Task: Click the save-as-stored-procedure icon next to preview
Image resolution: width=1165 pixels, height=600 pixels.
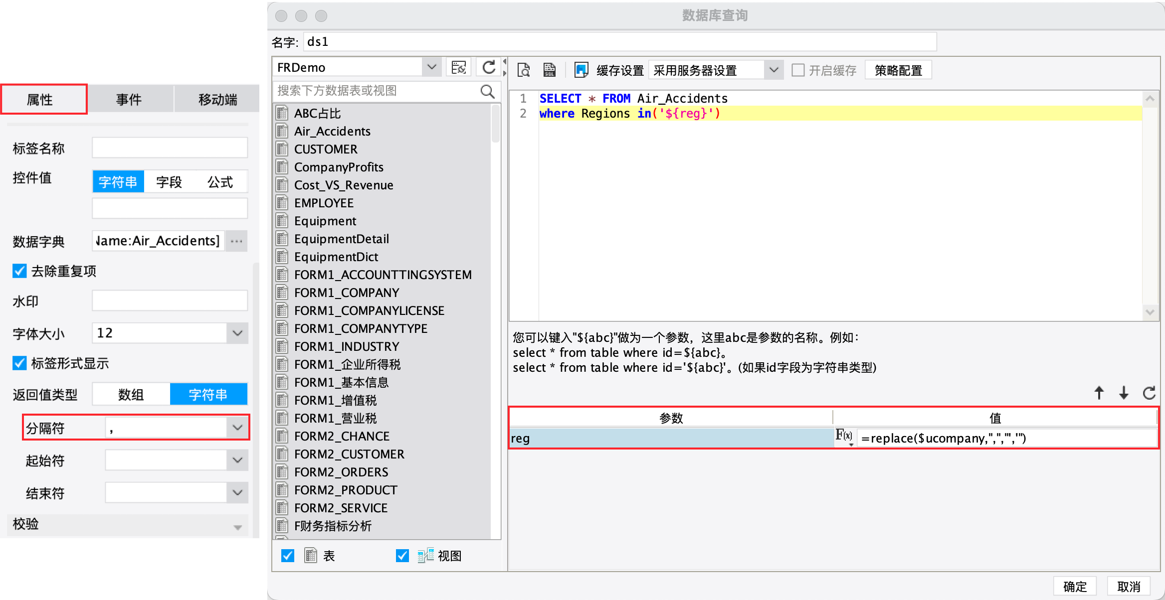Action: (550, 70)
